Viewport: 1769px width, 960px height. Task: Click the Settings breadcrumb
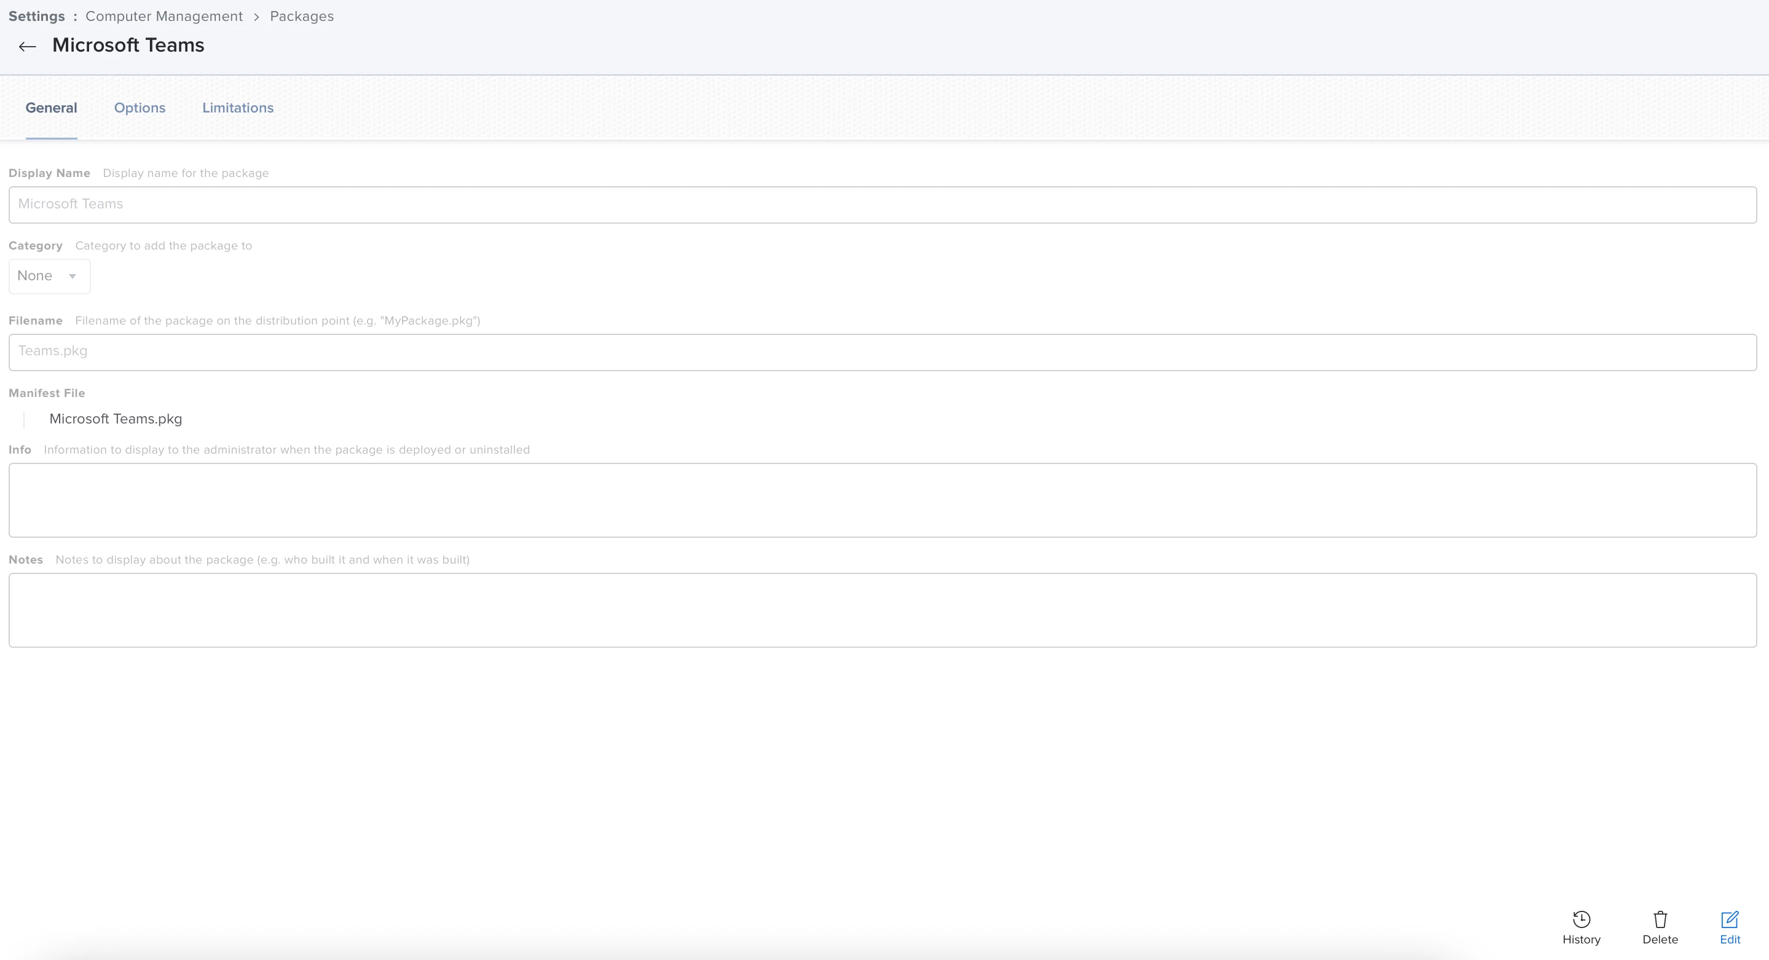point(36,17)
